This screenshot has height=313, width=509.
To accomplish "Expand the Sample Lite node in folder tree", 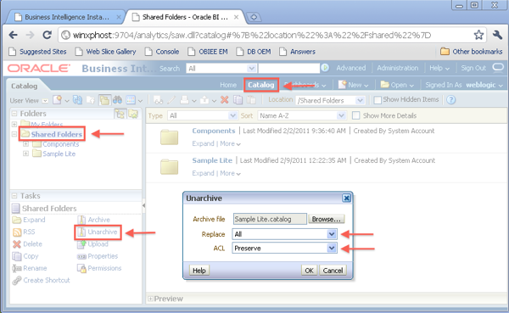I will click(x=25, y=154).
